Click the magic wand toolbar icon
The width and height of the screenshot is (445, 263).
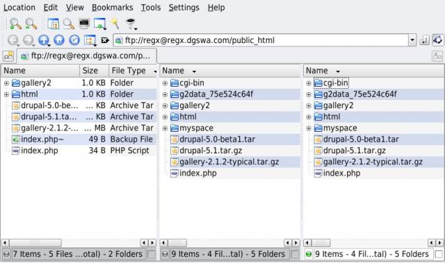(x=115, y=24)
